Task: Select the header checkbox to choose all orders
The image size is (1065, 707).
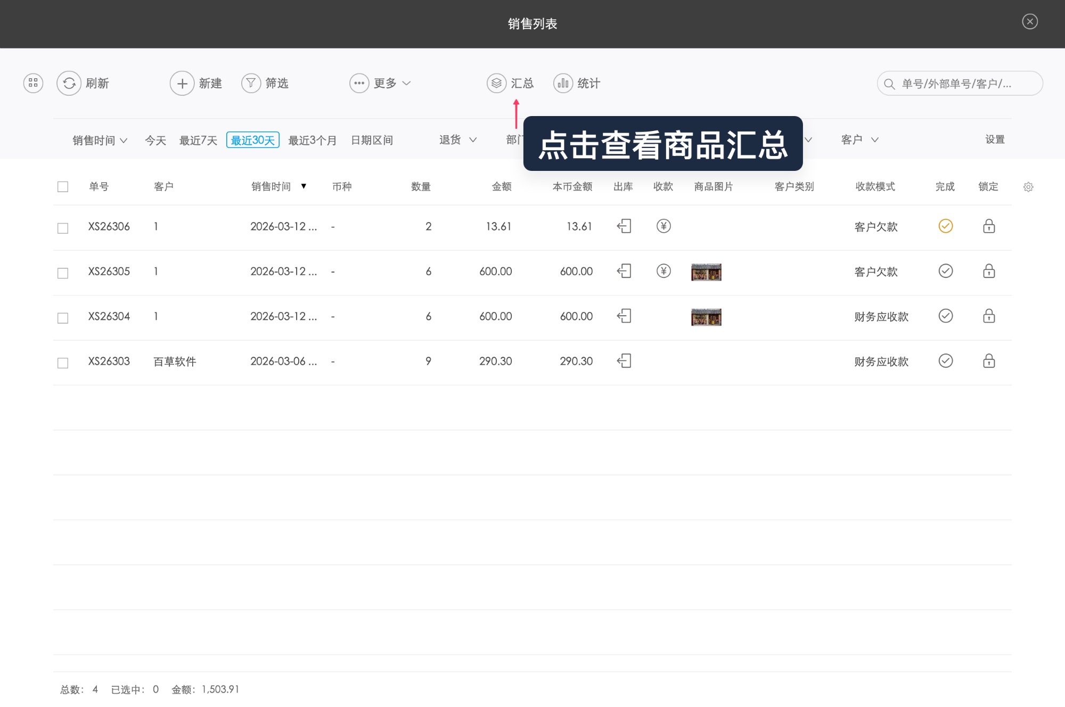Action: coord(62,187)
